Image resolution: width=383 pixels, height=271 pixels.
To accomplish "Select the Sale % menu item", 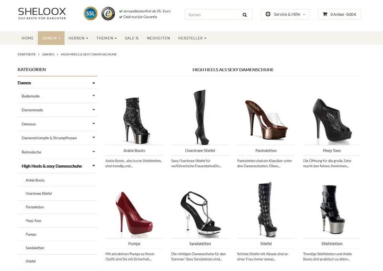I will pyautogui.click(x=132, y=38).
